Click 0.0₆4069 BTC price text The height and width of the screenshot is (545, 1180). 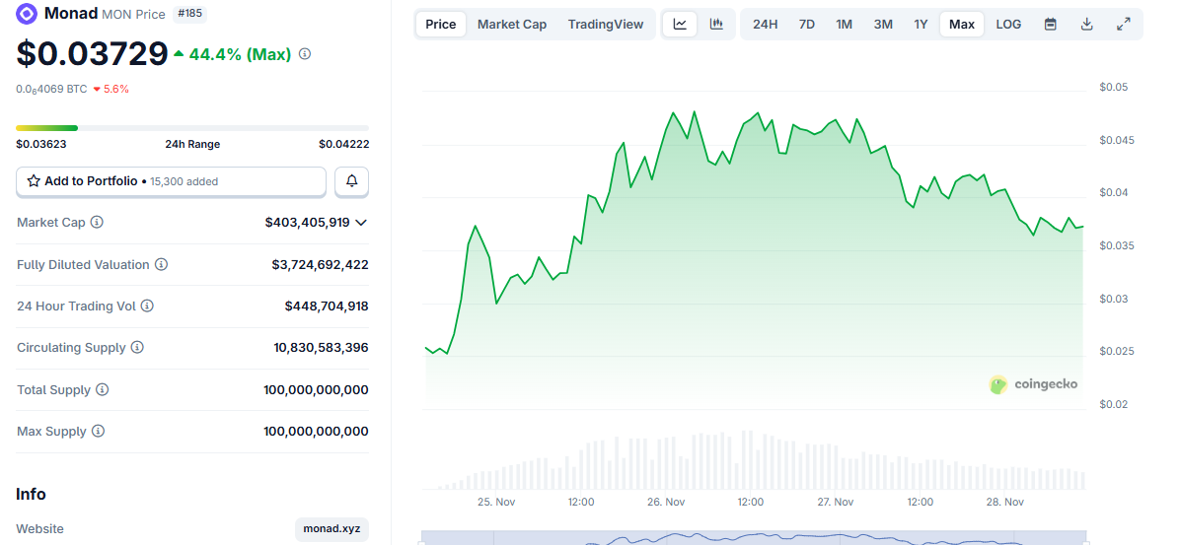52,89
